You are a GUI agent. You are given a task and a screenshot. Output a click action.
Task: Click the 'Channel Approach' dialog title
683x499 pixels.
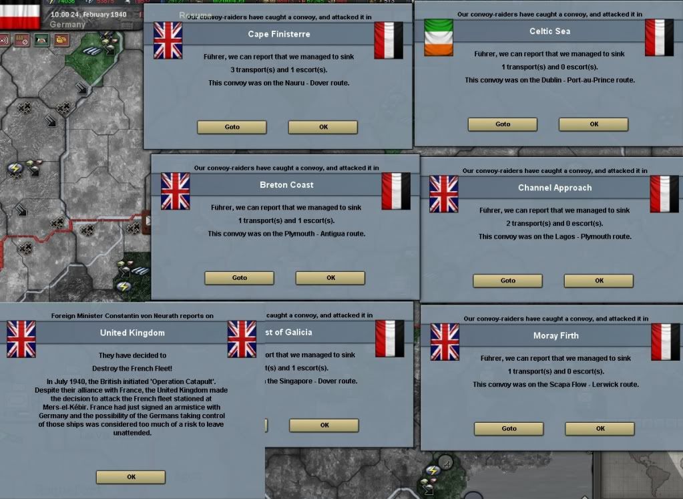[x=555, y=188]
